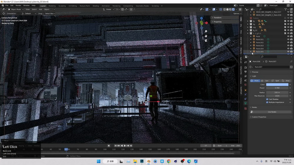This screenshot has width=294, height=165.
Task: Hide the mg collection with its eye icon
Action: [288, 27]
